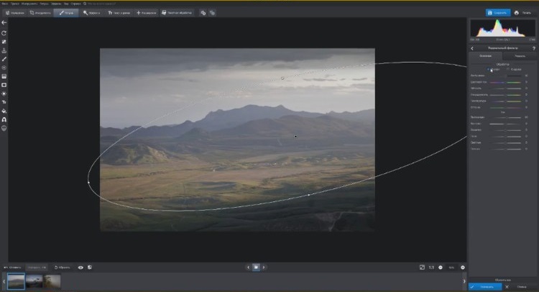The width and height of the screenshot is (539, 292).
Task: Select the stamp tool in left toolbar
Action: point(4,50)
